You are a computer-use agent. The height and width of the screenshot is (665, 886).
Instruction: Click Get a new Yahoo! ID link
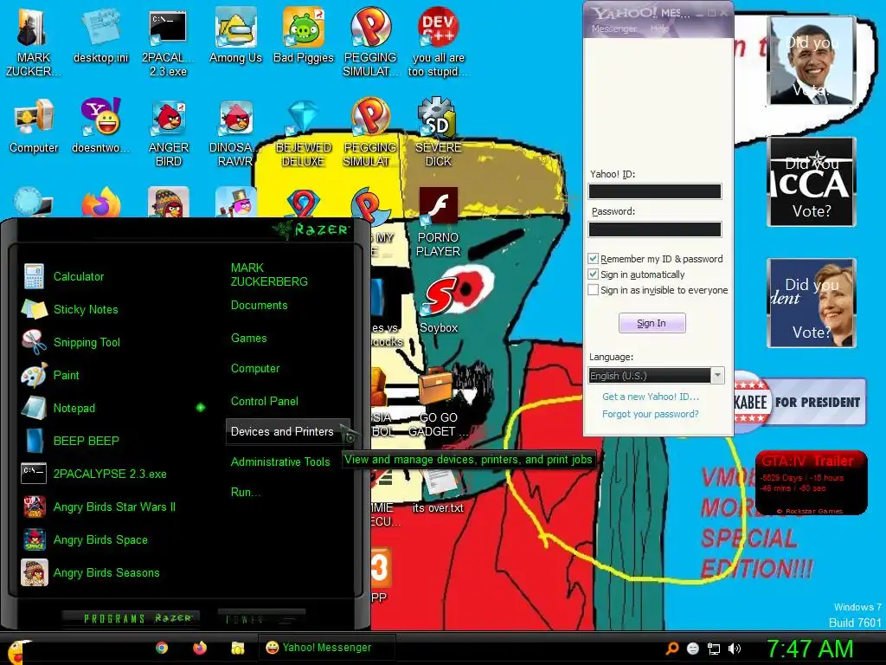tap(651, 397)
